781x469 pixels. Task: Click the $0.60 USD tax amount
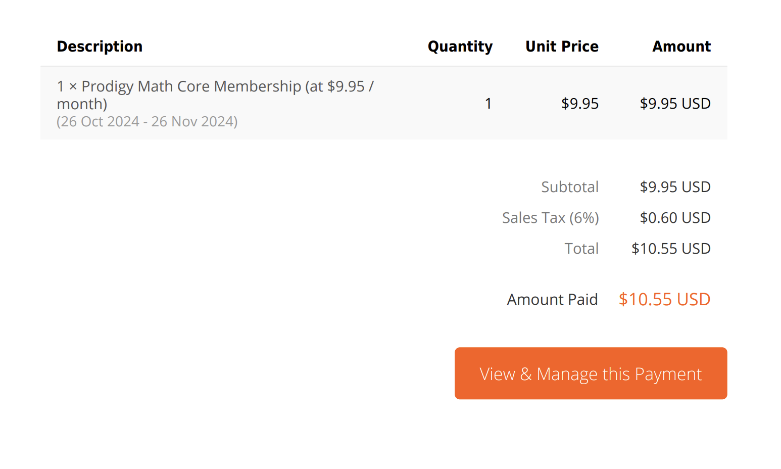click(675, 218)
